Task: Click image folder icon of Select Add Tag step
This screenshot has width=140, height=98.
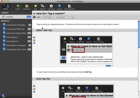Action: 34,43
